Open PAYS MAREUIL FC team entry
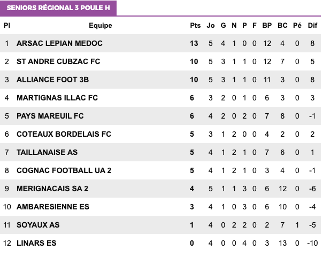Viewport: 323px width, 258px height. tap(50, 116)
